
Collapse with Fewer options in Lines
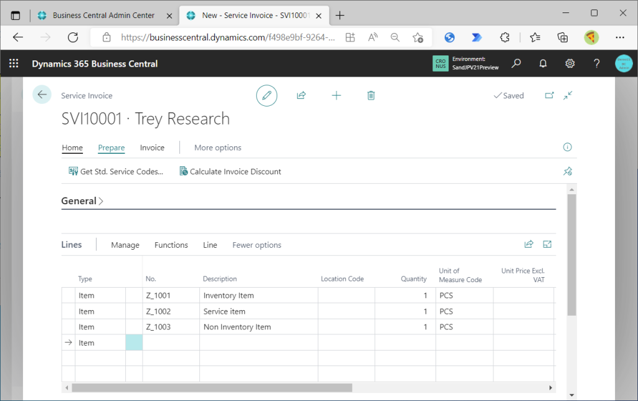[x=257, y=245]
